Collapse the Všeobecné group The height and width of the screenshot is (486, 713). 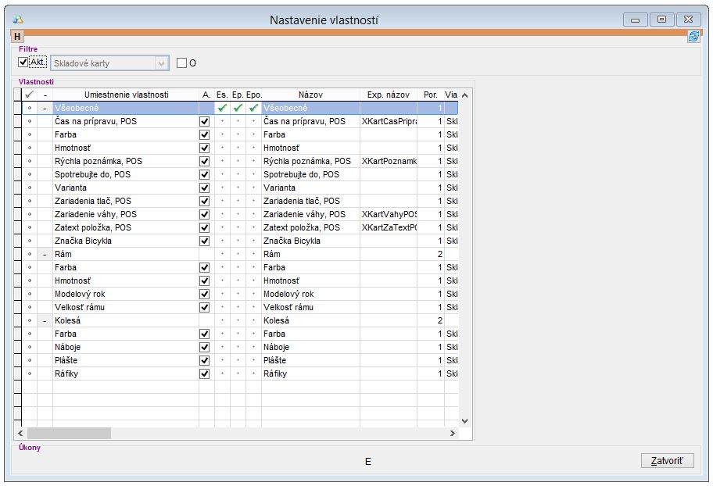pyautogui.click(x=45, y=108)
